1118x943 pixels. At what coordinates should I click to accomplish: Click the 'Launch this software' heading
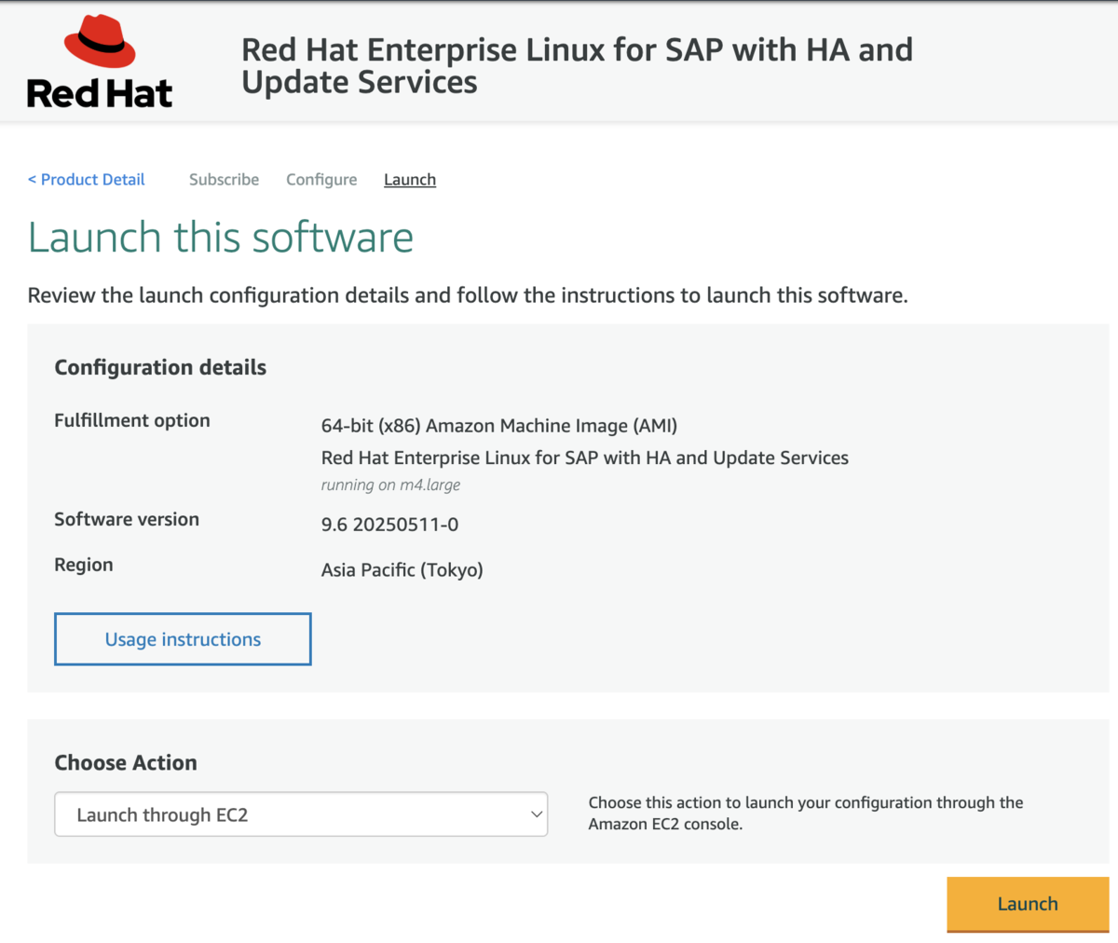221,238
